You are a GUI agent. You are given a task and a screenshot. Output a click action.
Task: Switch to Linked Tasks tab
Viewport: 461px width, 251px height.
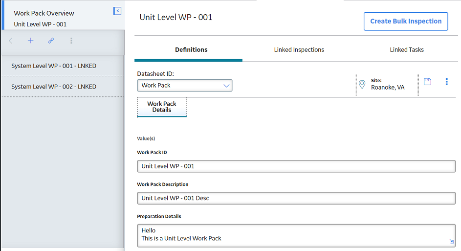[x=407, y=50]
